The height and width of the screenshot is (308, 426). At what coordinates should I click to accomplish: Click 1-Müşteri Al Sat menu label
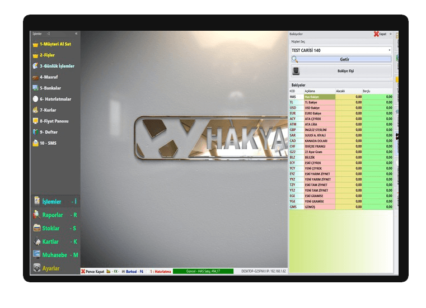[55, 44]
